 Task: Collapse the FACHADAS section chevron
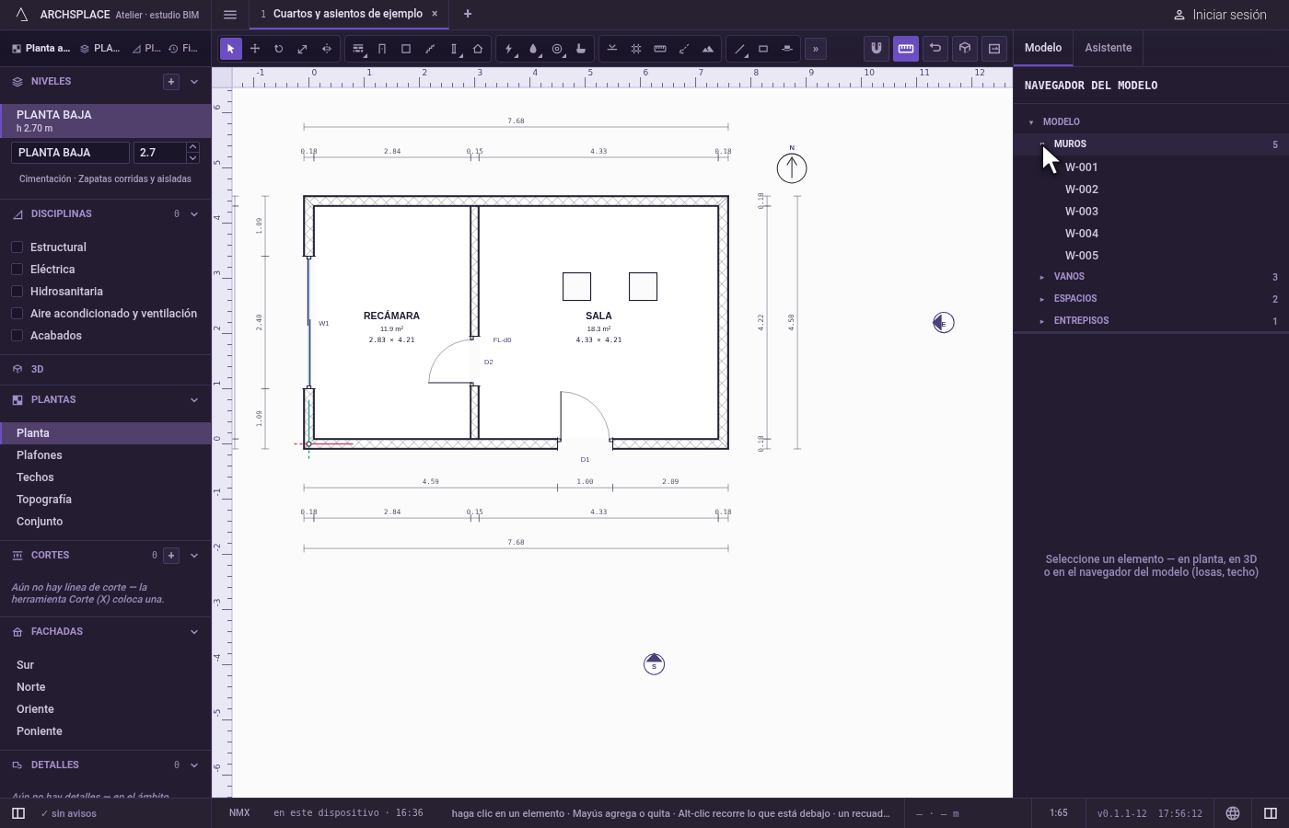coord(194,632)
